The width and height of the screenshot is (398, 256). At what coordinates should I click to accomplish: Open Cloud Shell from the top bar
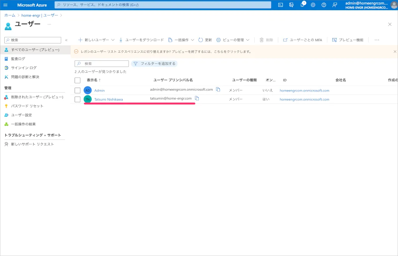pos(281,5)
